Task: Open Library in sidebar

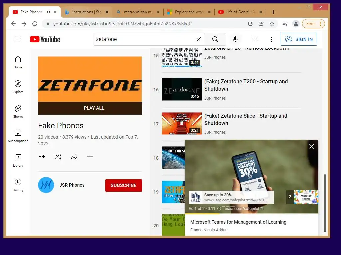Action: tap(18, 160)
